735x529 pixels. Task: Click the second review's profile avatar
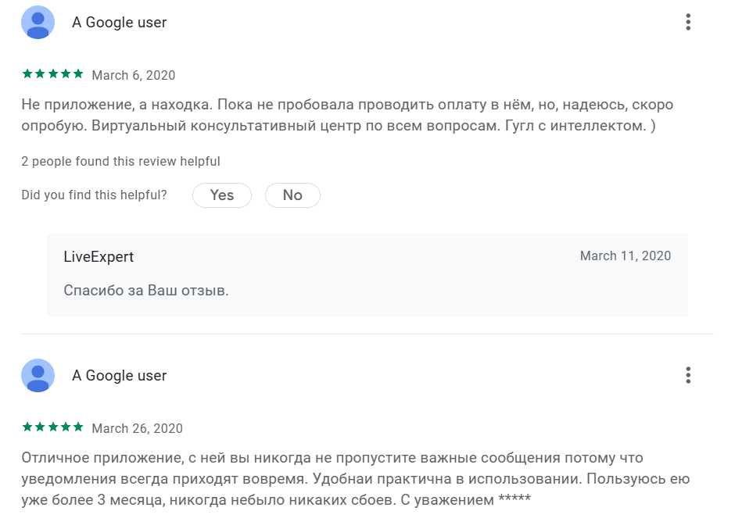click(x=37, y=376)
